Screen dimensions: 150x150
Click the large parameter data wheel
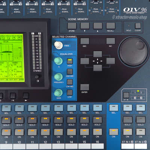[133, 52]
